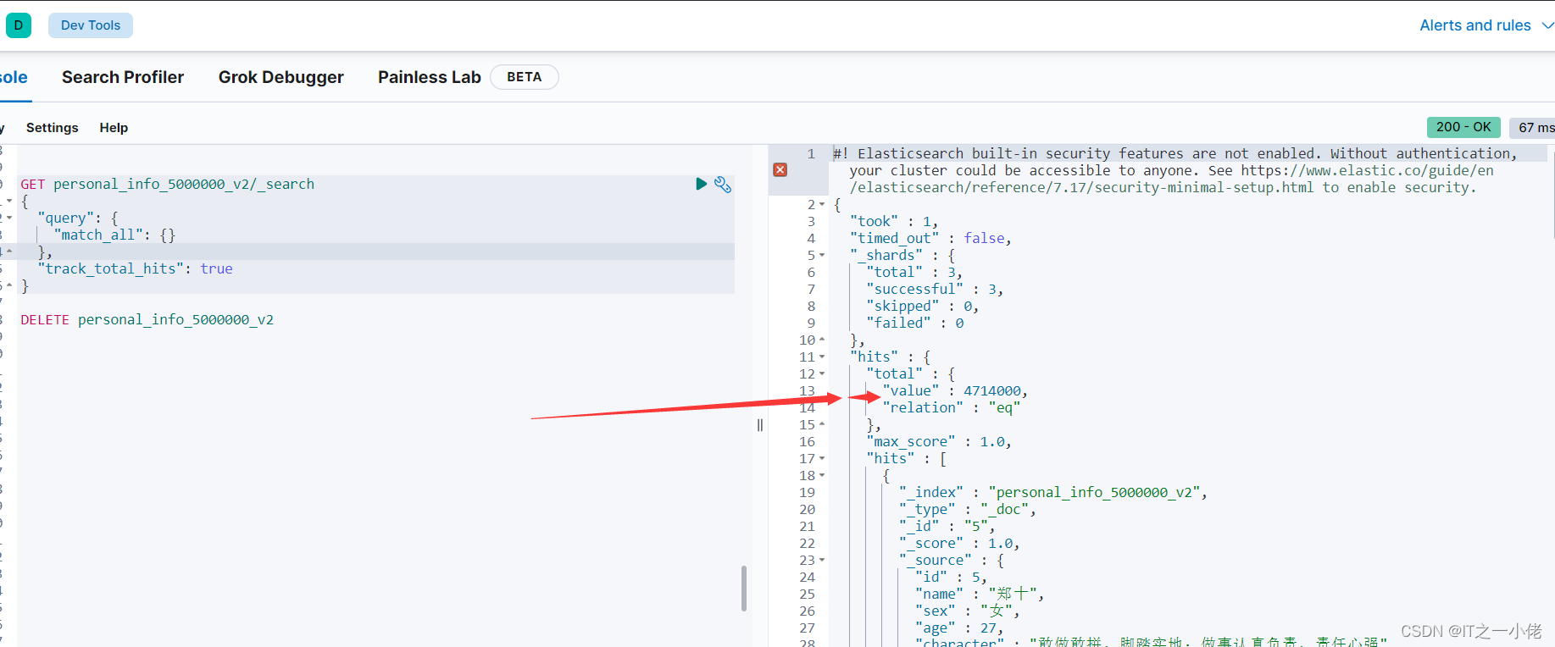
Task: Open console Settings
Action: [x=53, y=128]
